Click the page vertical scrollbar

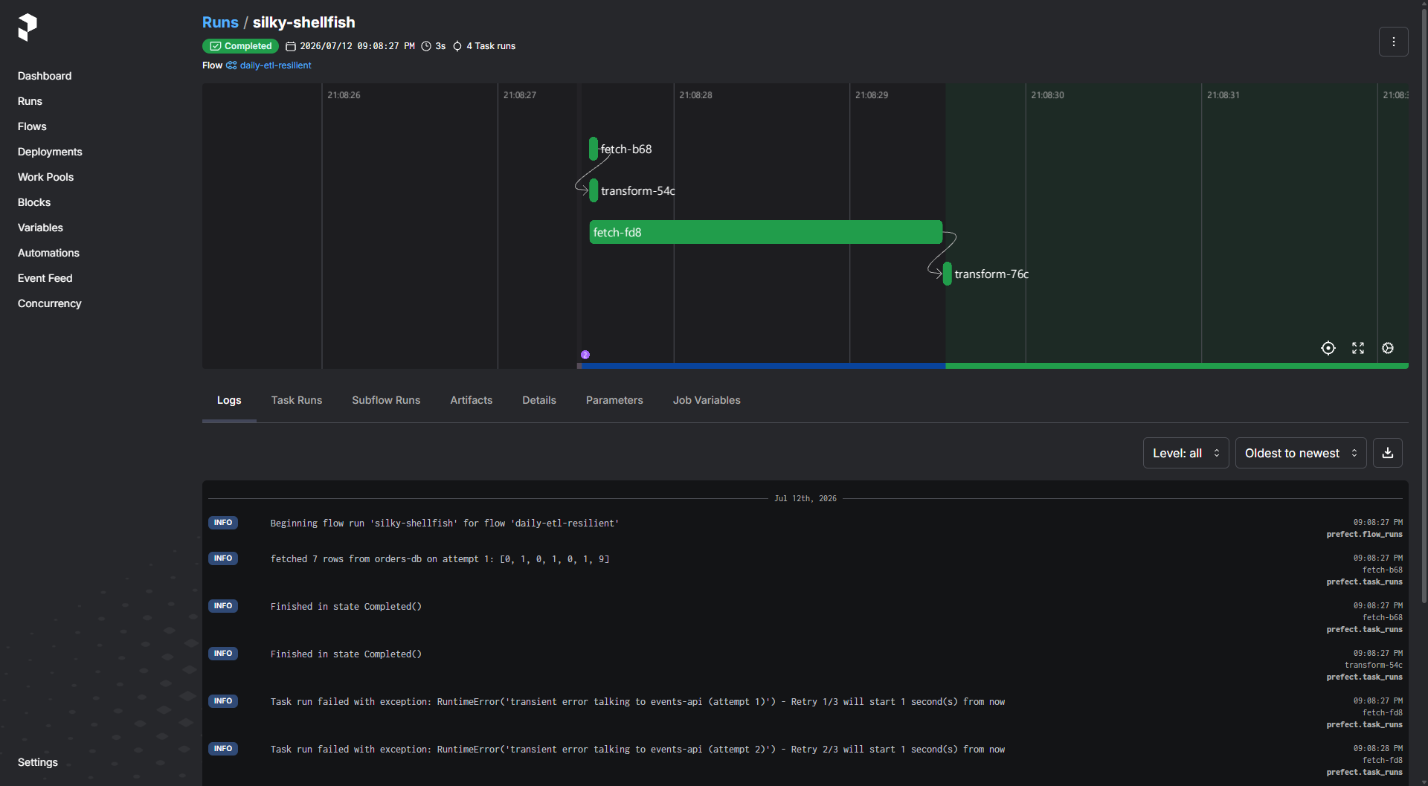(x=1424, y=305)
